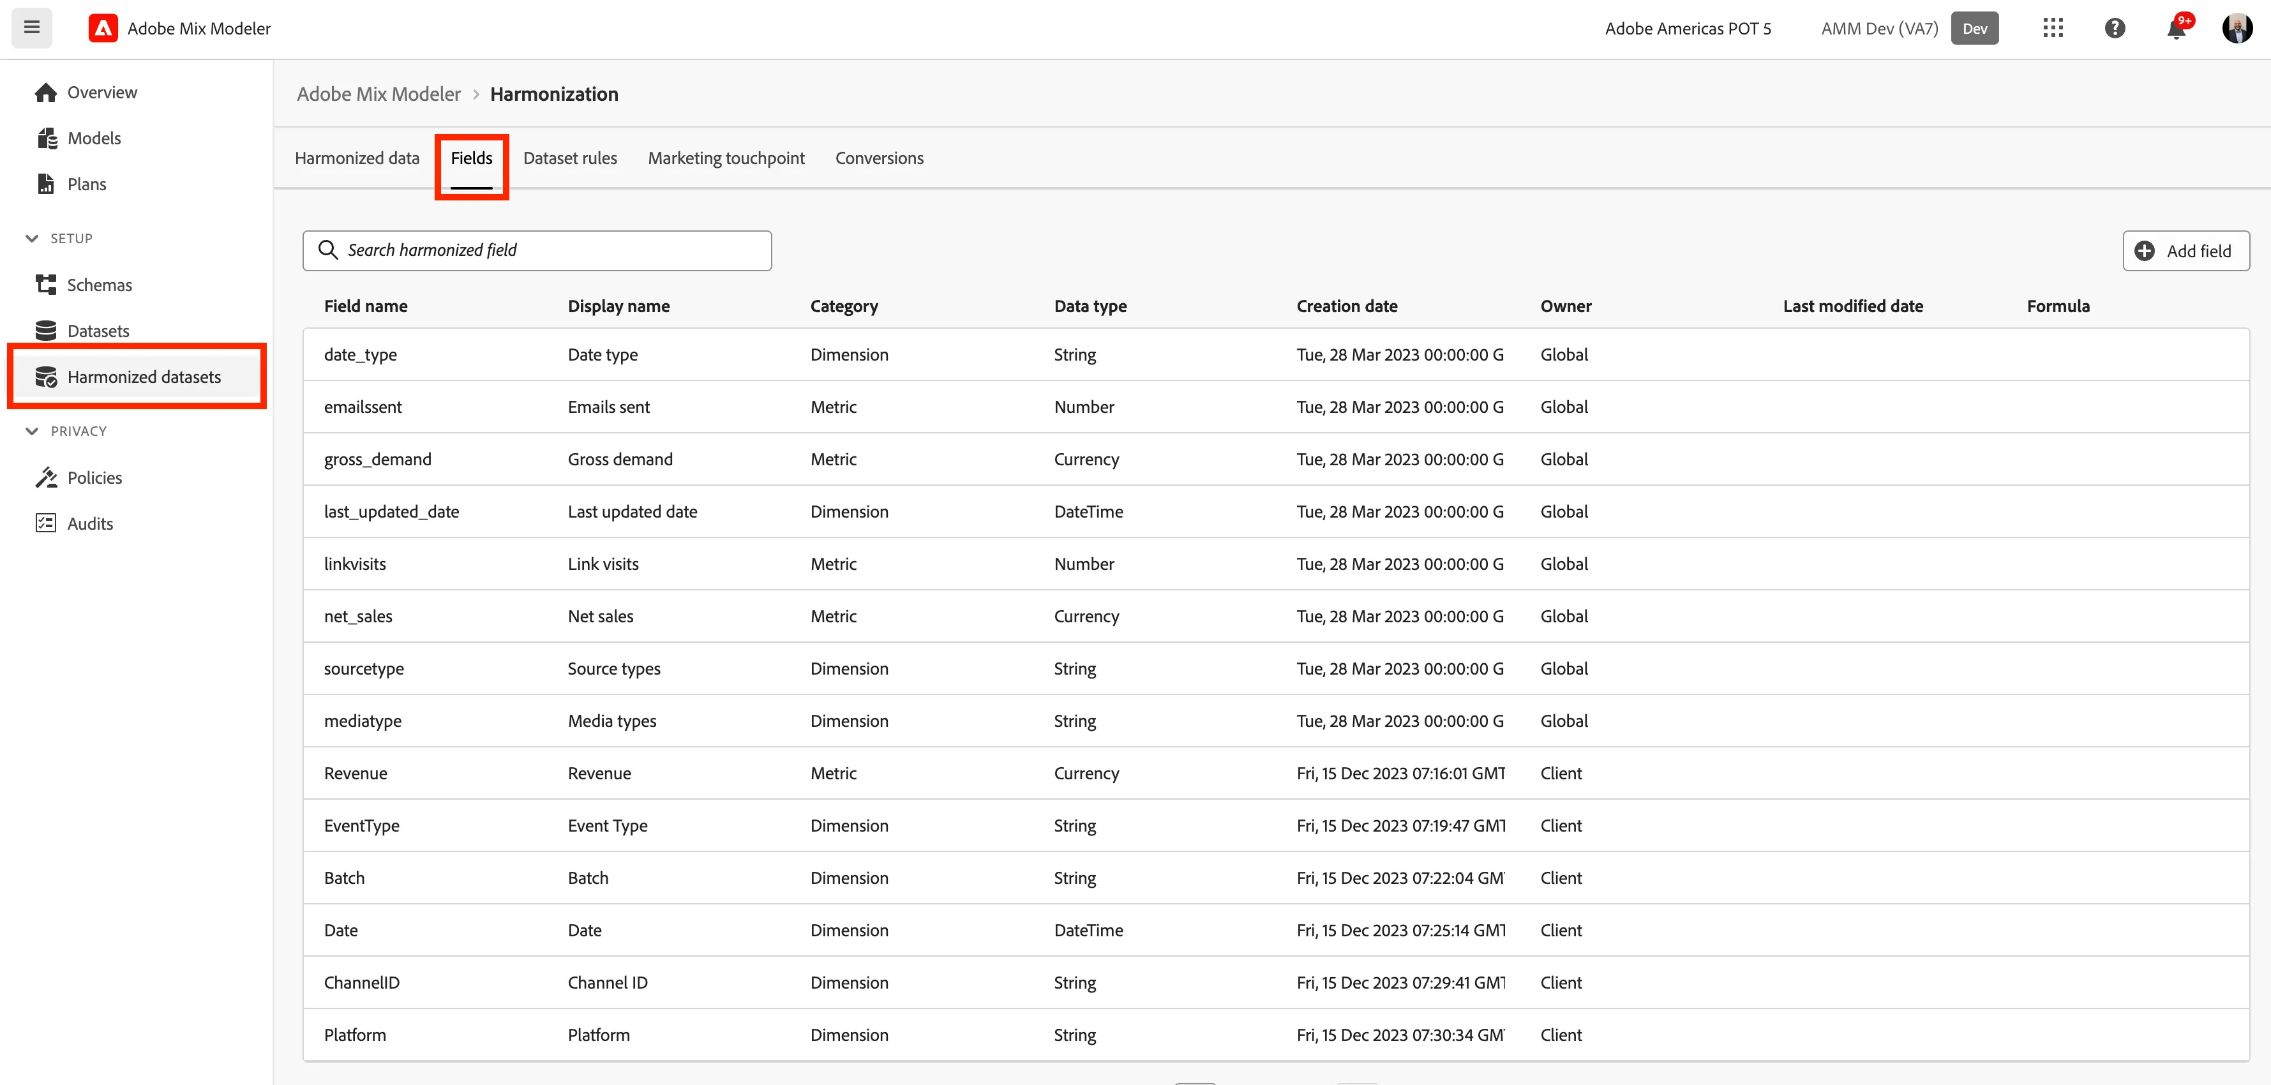Open the help question-mark icon
The width and height of the screenshot is (2271, 1085).
pos(2114,28)
